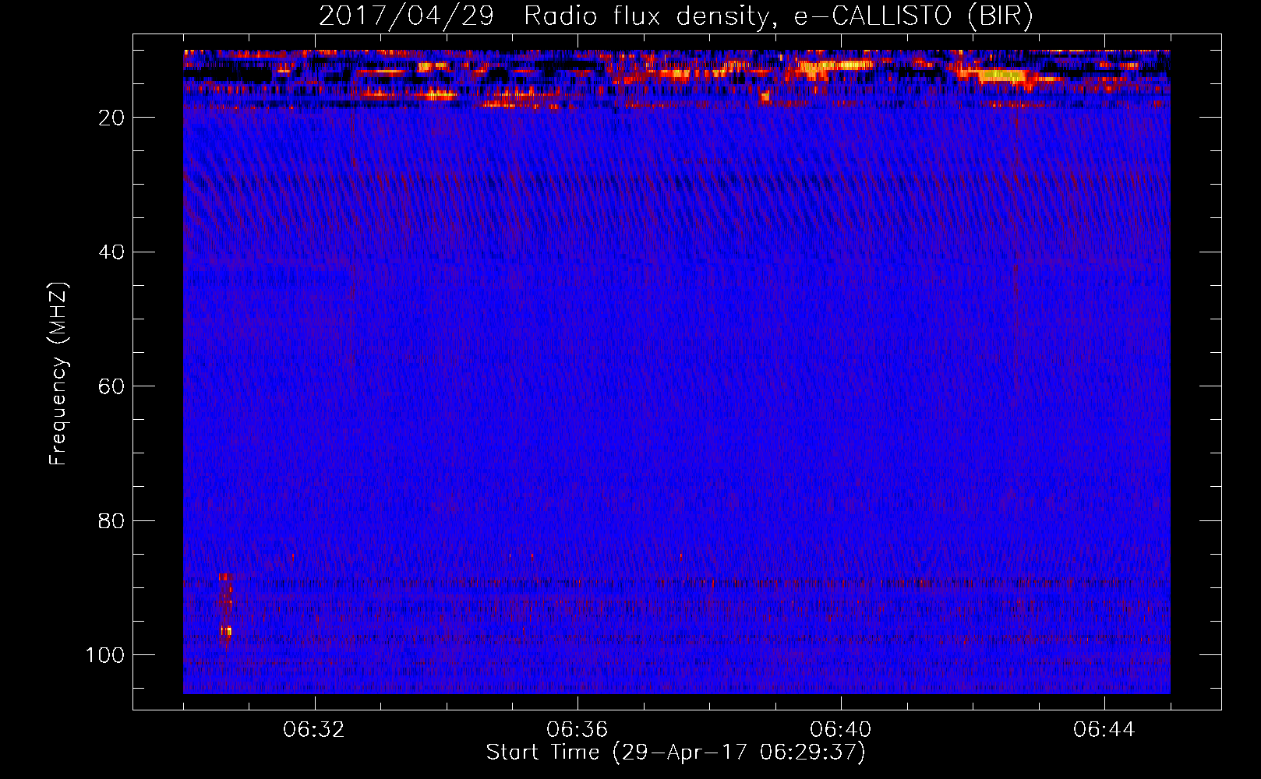The image size is (1261, 779).
Task: Click the 06:36 time tick label
Action: (577, 730)
